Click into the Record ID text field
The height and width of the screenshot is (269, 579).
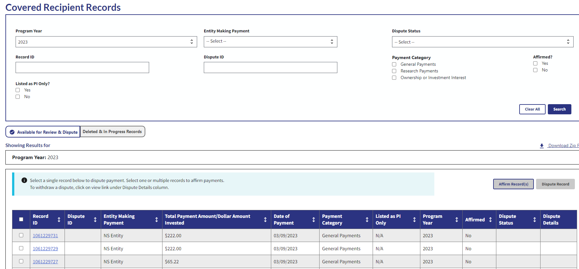point(82,68)
